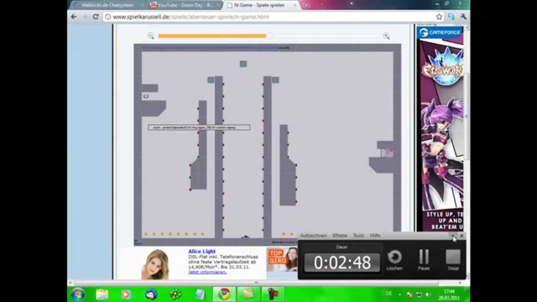Open the Windows Start menu
Screen dimensions: 537x302
point(78,294)
